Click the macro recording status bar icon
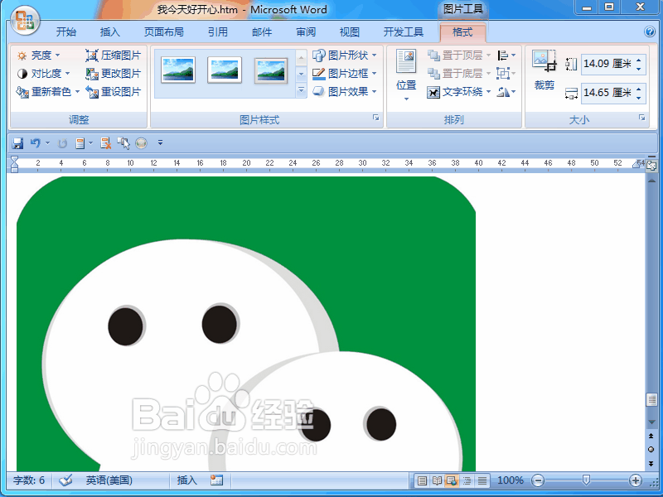 point(216,480)
